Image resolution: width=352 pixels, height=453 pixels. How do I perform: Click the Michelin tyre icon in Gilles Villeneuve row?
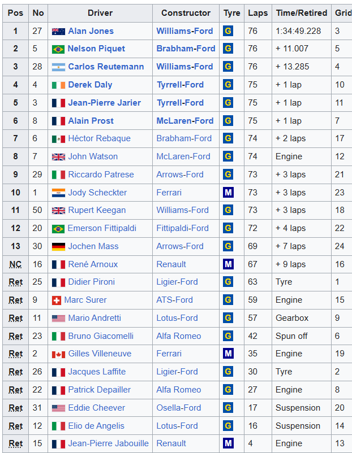(228, 354)
